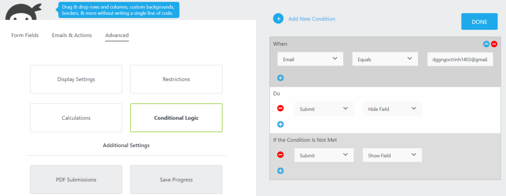Screen dimensions: 506x196
Task: Open Save Progress settings
Action: 176,180
